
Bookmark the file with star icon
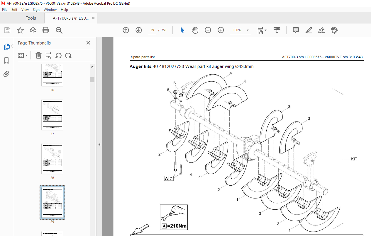tap(20, 30)
